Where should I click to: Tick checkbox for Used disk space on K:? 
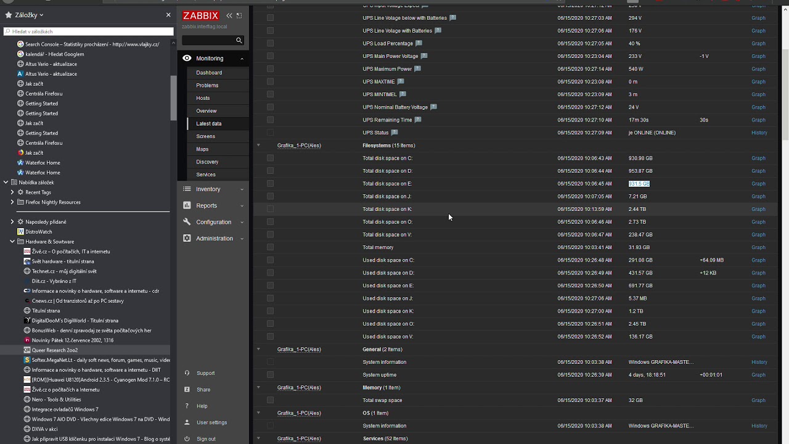(270, 311)
